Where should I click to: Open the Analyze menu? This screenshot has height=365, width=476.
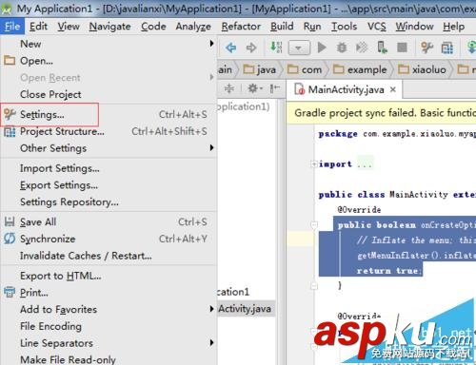(x=193, y=27)
